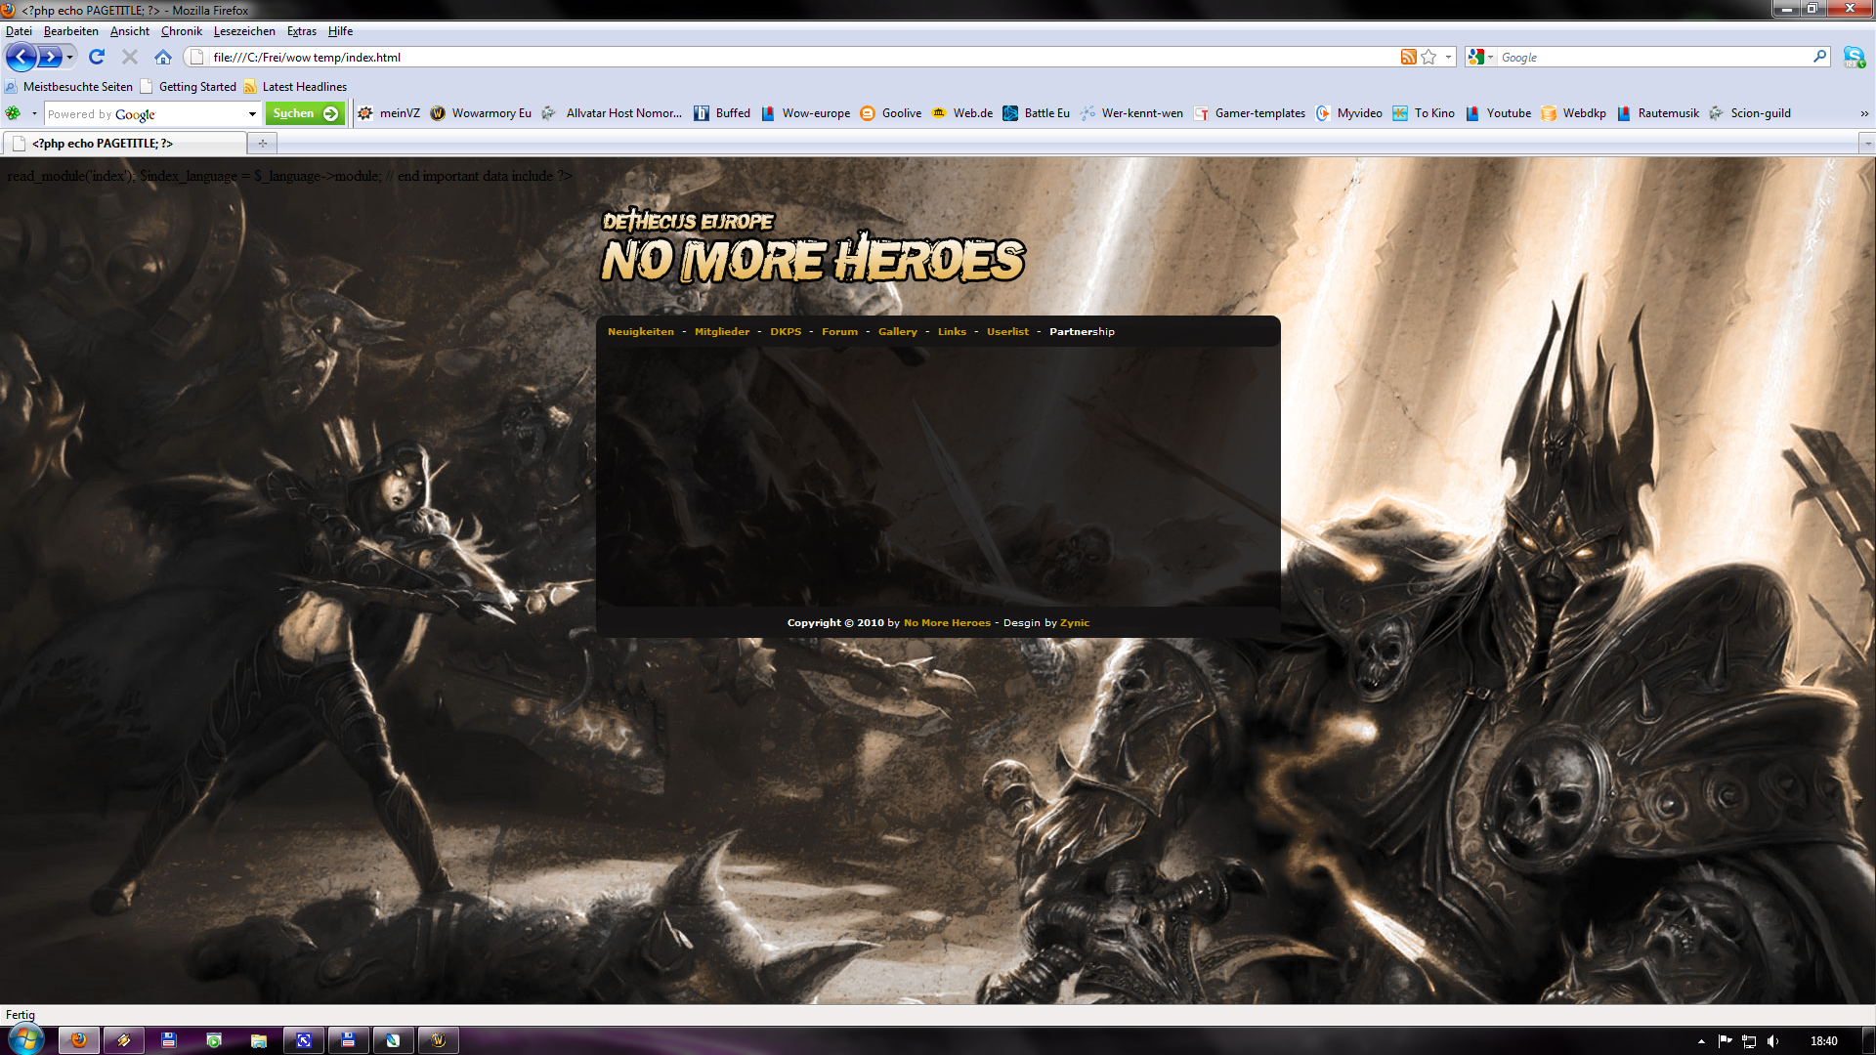
Task: Open the Chronik menu
Action: [181, 31]
